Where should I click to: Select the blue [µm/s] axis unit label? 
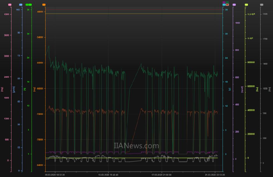[x=14, y=89]
